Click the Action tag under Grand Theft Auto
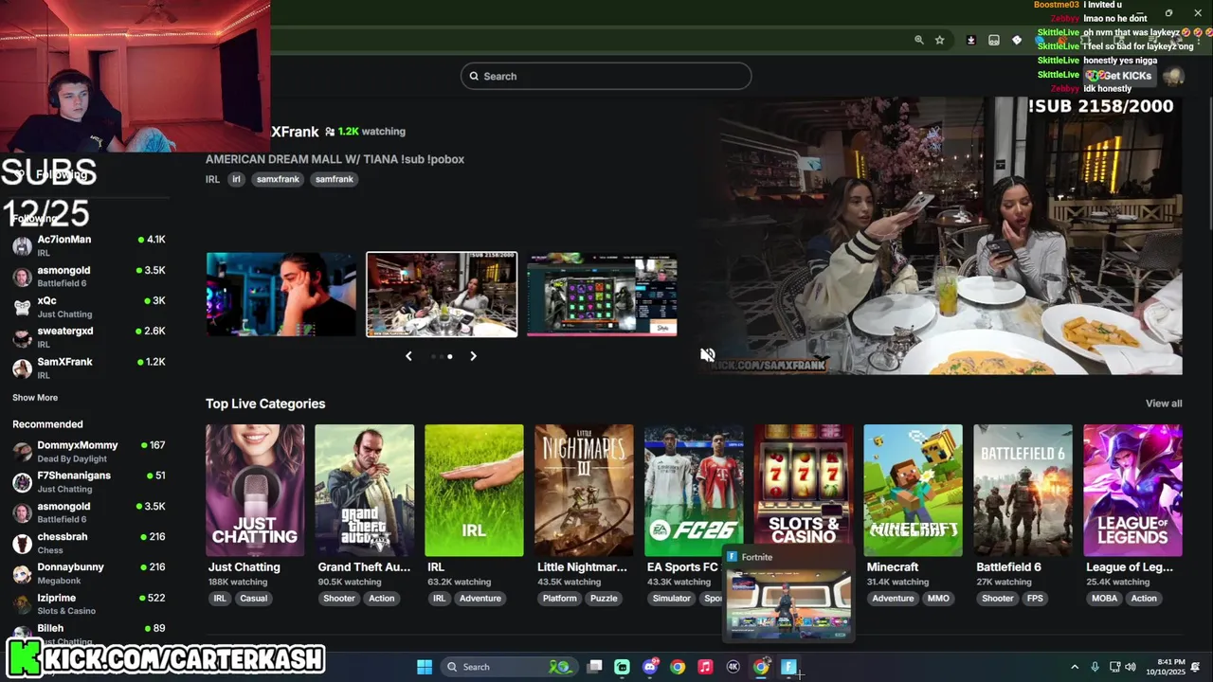This screenshot has width=1213, height=682. click(382, 599)
